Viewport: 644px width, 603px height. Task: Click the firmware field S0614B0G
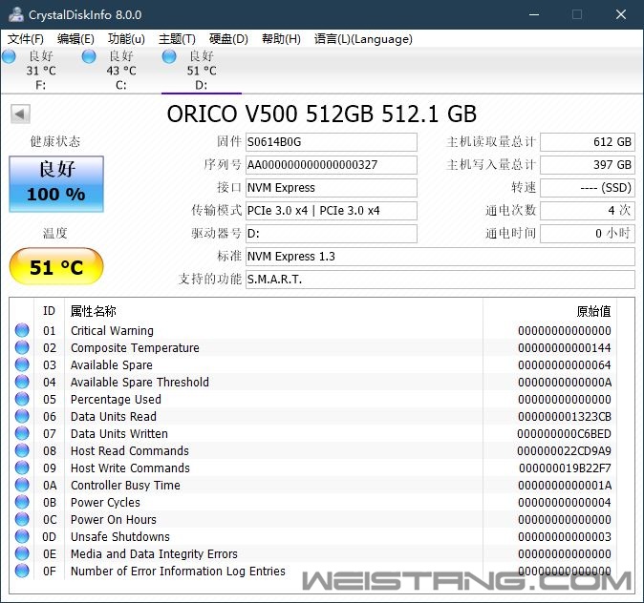click(331, 142)
